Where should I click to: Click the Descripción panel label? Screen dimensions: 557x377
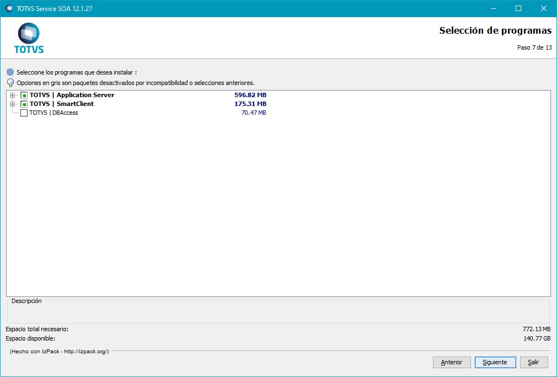point(26,301)
